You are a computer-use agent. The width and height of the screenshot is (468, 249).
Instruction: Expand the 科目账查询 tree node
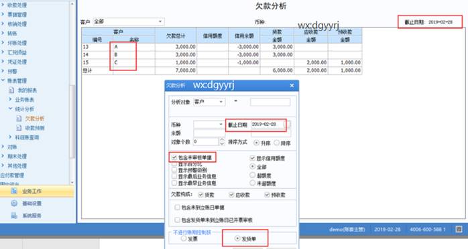pos(10,137)
